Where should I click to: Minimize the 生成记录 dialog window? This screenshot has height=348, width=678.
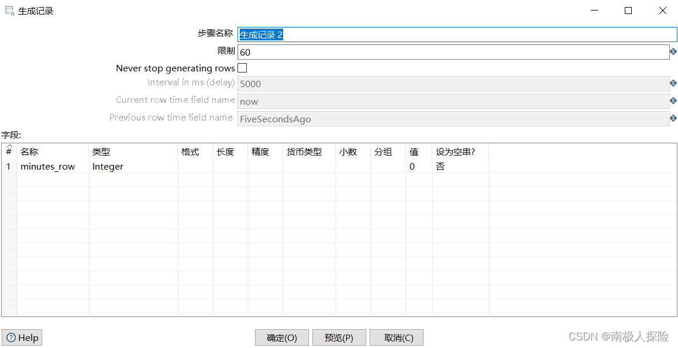tap(594, 11)
